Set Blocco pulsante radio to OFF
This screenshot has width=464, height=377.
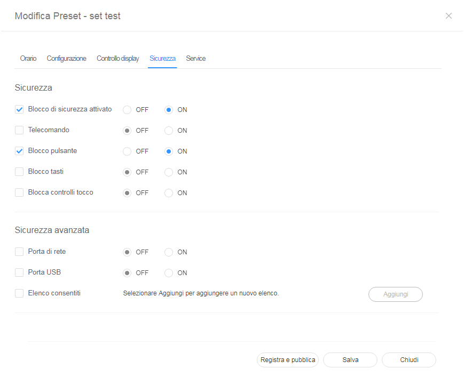(127, 151)
